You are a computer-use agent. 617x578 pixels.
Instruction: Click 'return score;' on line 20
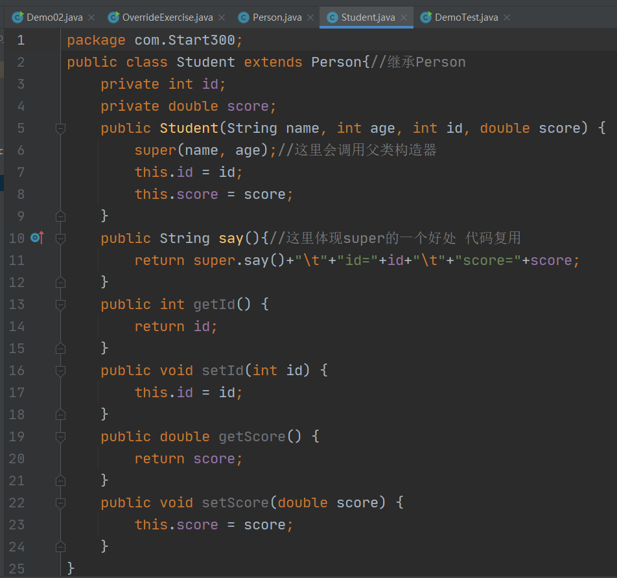[x=189, y=459]
